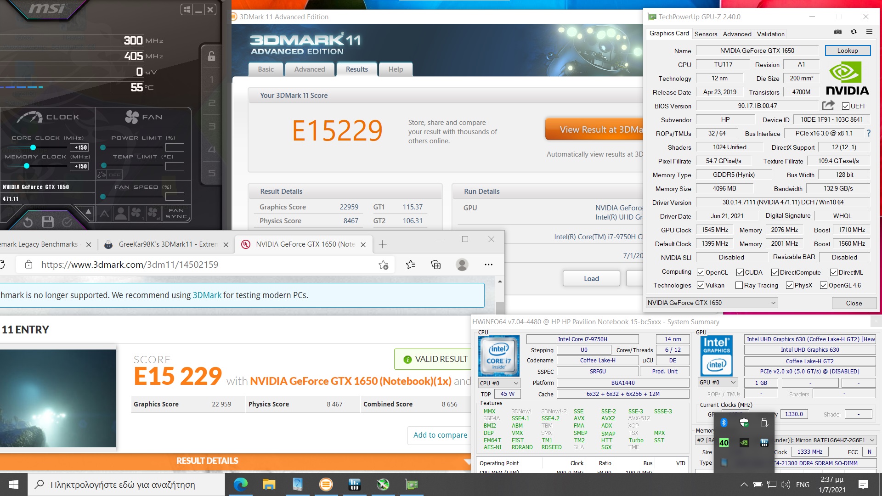
Task: Click the Afterburner profile lock icon
Action: 211,56
